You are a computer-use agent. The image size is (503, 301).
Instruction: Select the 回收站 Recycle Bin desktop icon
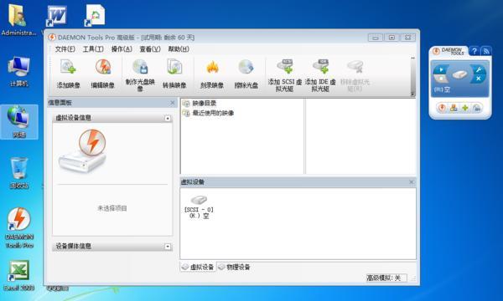[x=19, y=173]
